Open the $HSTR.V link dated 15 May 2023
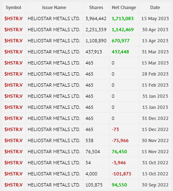Image resolution: width=173 pixels, height=191 pixels. point(14,18)
